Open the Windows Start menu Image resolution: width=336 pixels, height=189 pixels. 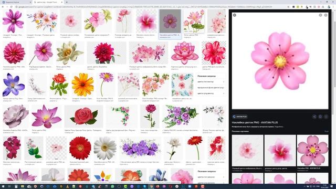[x=3, y=186]
